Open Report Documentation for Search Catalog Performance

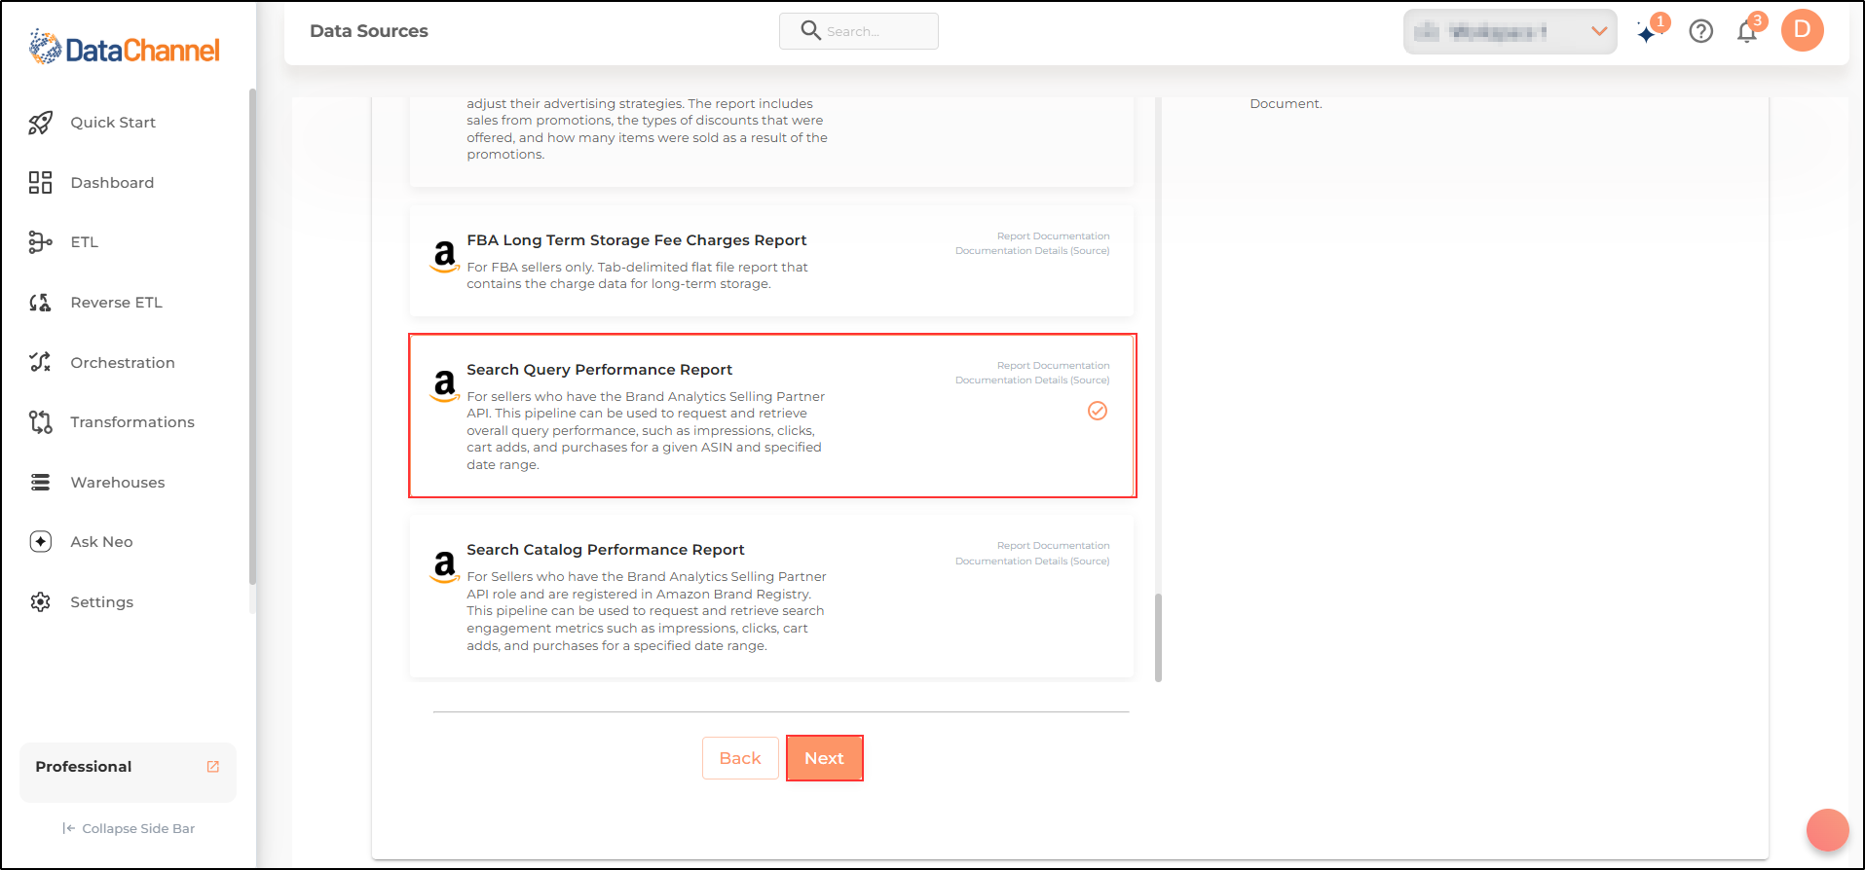click(1053, 546)
